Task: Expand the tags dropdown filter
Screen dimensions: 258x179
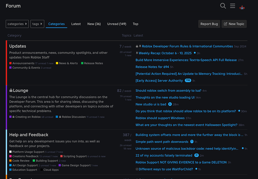Action: click(37, 24)
